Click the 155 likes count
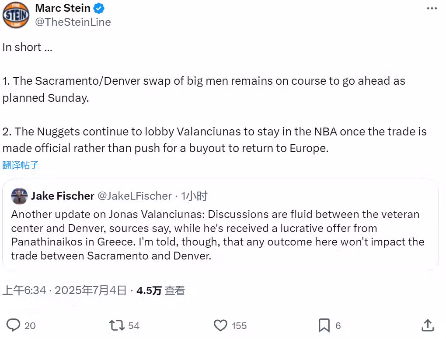This screenshot has height=339, width=446. tap(239, 325)
